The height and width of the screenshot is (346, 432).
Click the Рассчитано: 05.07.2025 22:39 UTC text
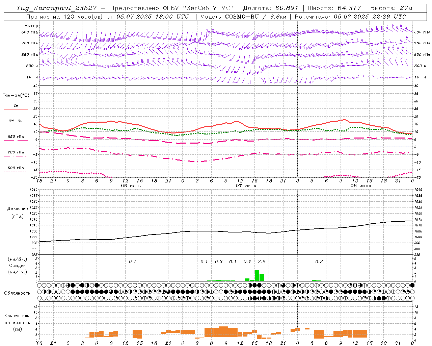[350, 17]
